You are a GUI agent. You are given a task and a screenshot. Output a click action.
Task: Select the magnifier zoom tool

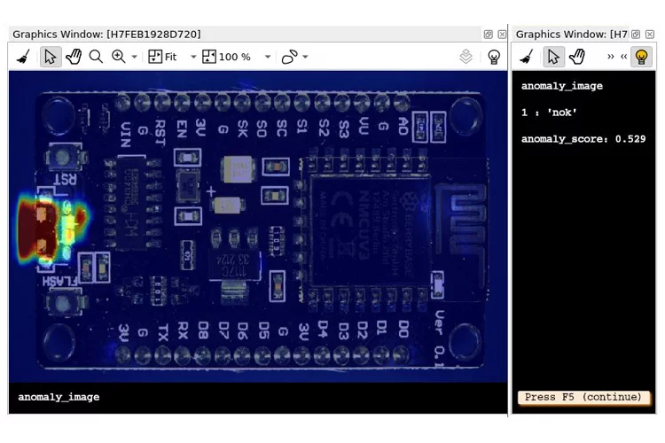click(96, 57)
